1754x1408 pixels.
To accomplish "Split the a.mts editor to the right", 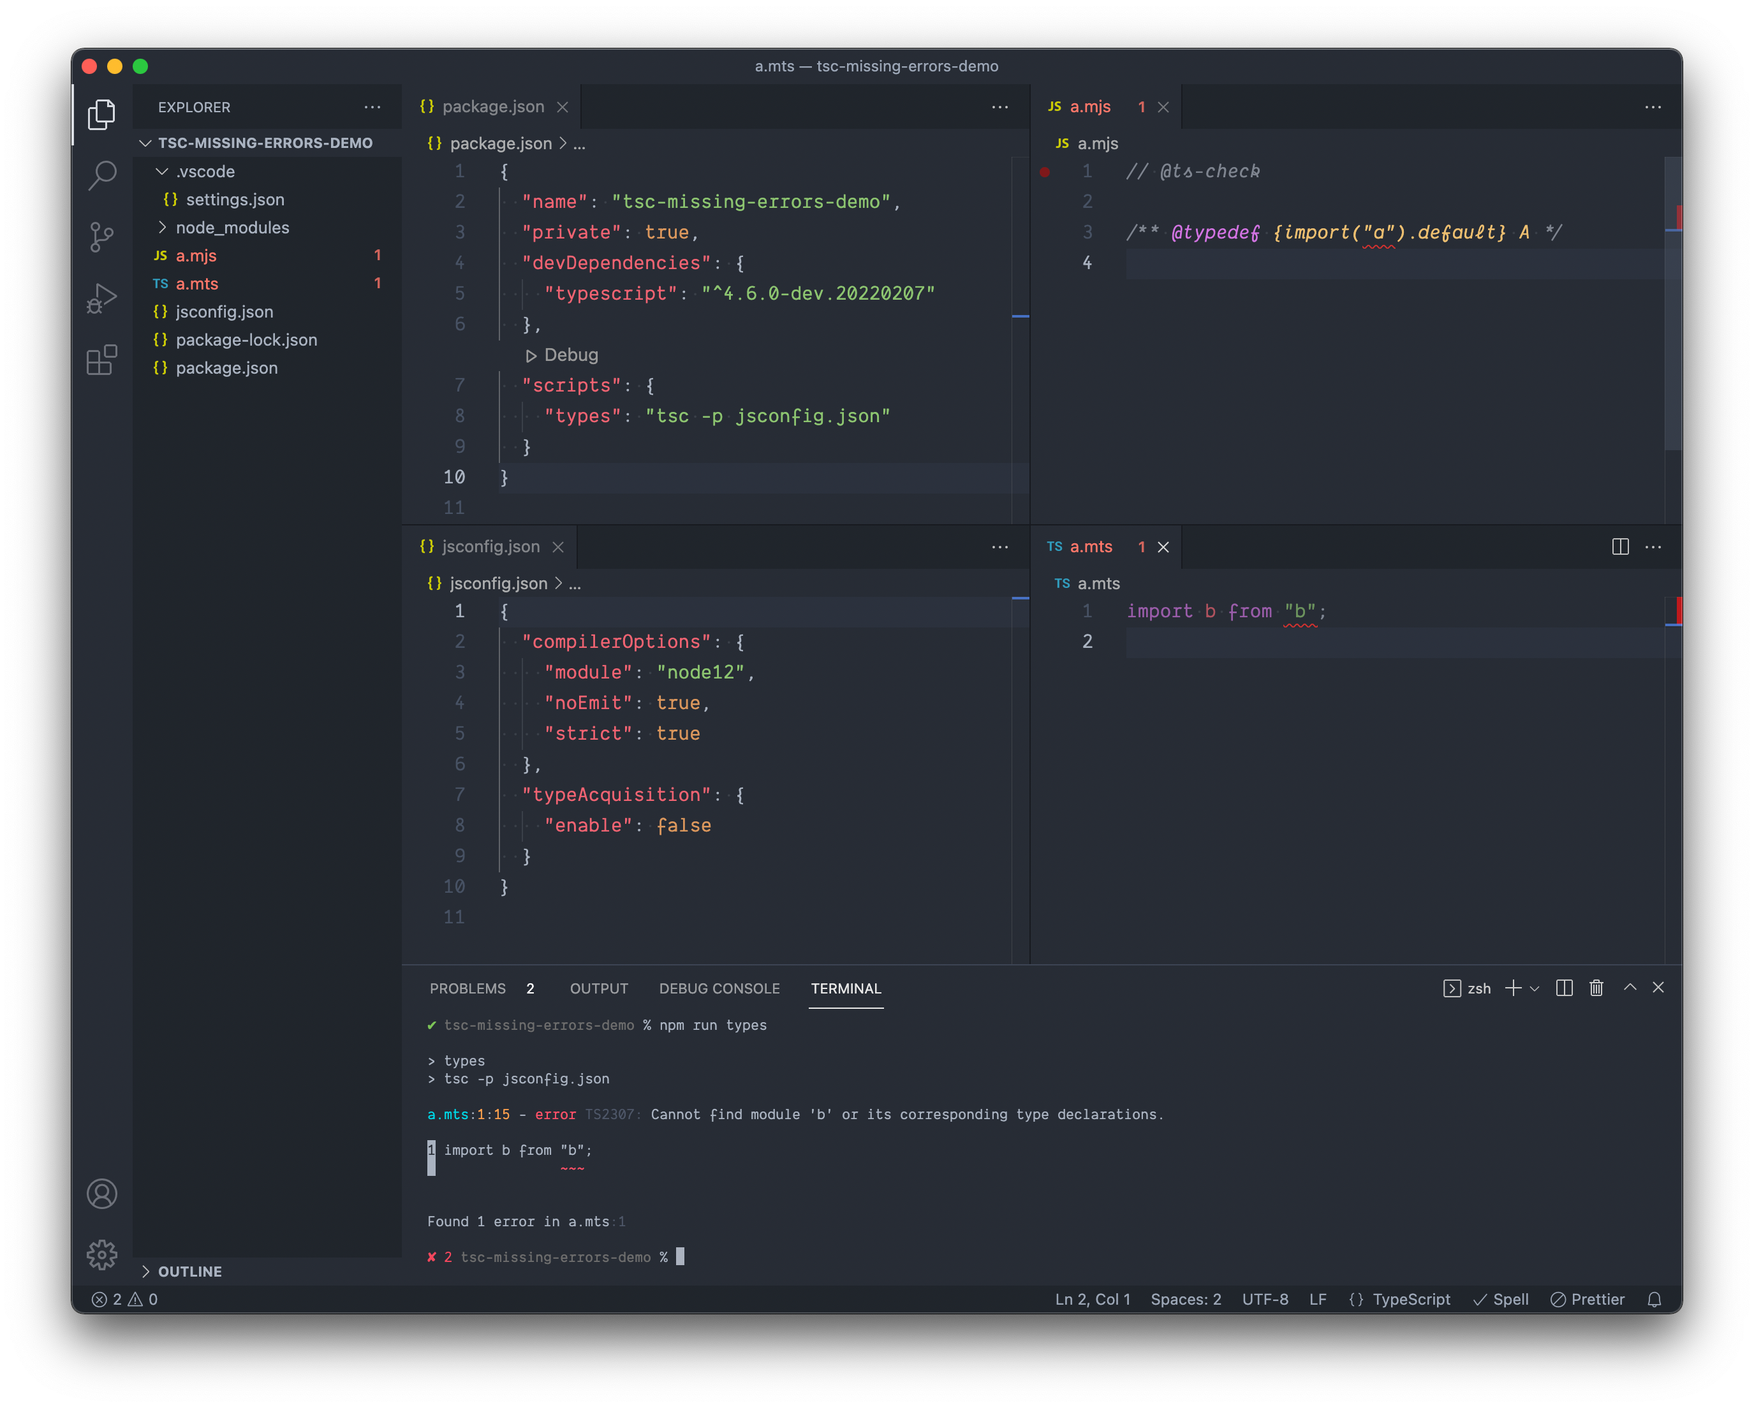I will (x=1620, y=546).
